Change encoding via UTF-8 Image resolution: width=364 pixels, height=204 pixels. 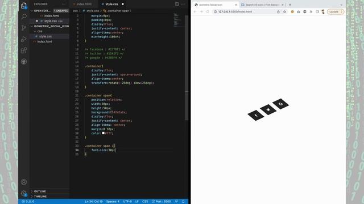point(127,202)
